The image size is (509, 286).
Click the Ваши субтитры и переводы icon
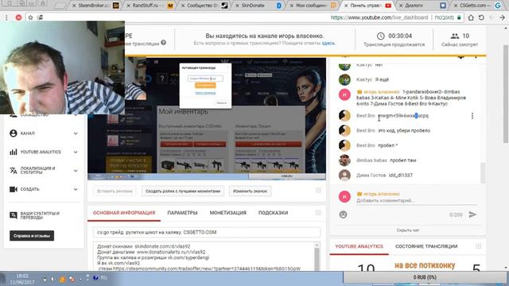click(14, 215)
